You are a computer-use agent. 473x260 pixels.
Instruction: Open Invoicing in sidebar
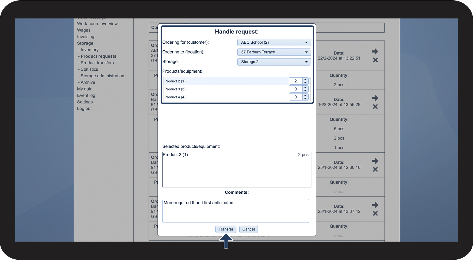[86, 37]
